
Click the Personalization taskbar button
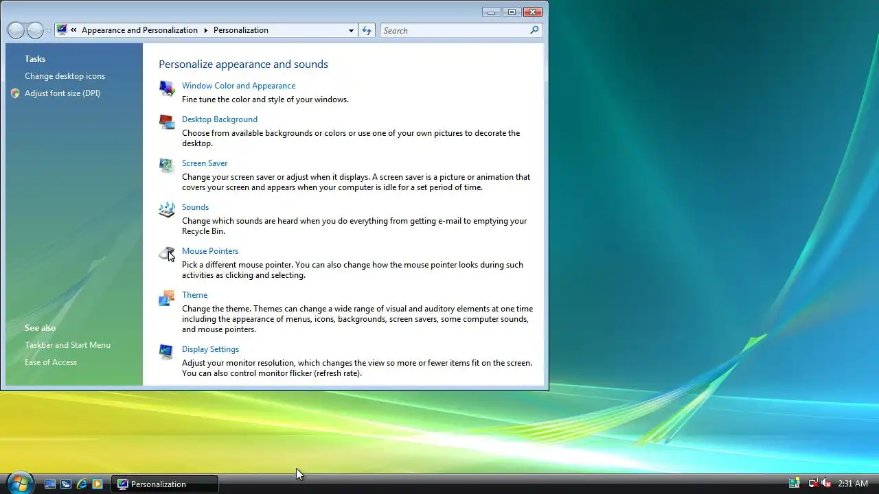pyautogui.click(x=165, y=484)
